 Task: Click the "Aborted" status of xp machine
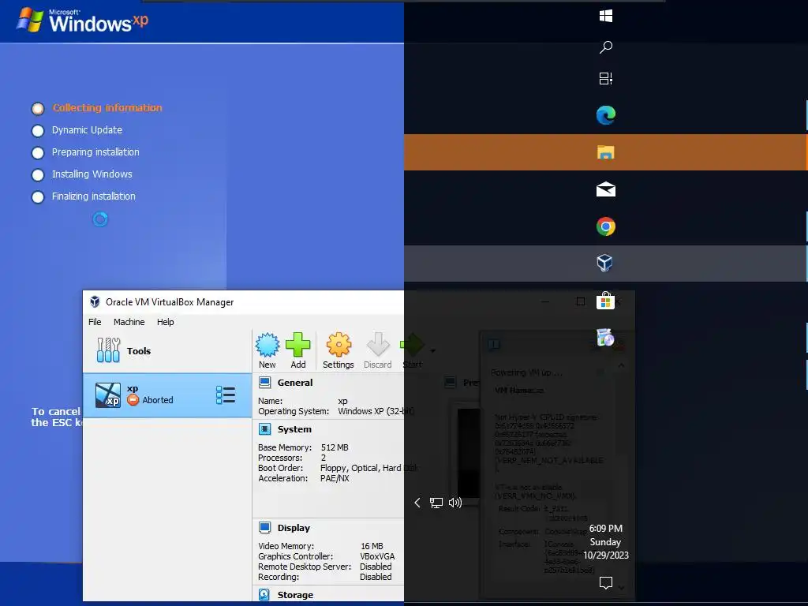click(158, 400)
